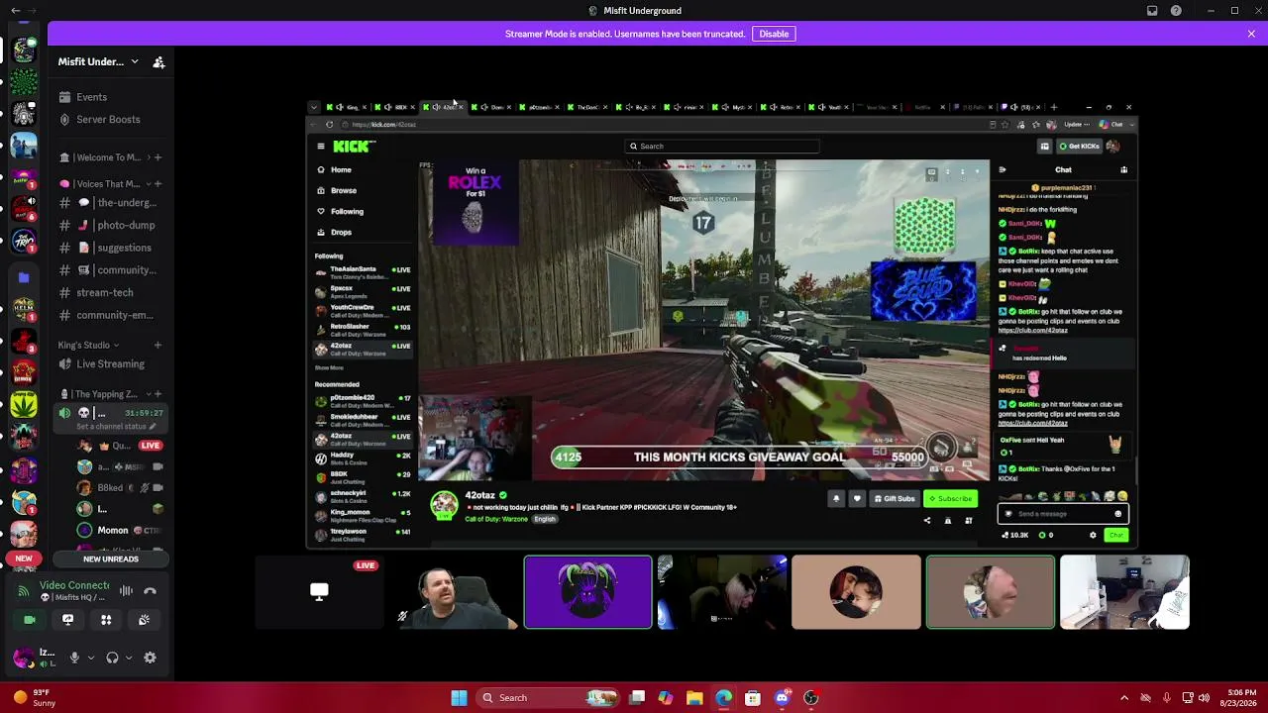The height and width of the screenshot is (713, 1268).
Task: Collapse the Kick chat panel with arrow icon
Action: coord(1003,170)
